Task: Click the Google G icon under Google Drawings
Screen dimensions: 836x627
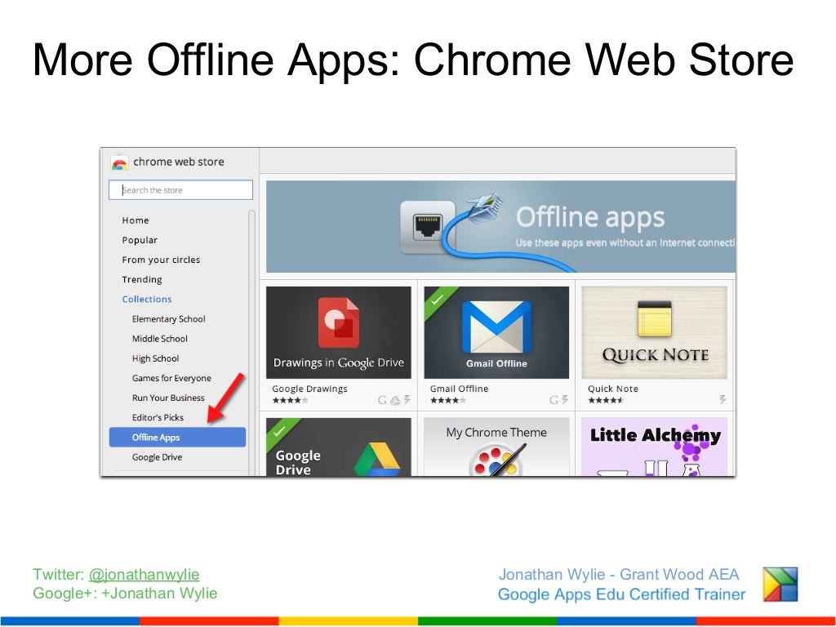Action: [382, 400]
